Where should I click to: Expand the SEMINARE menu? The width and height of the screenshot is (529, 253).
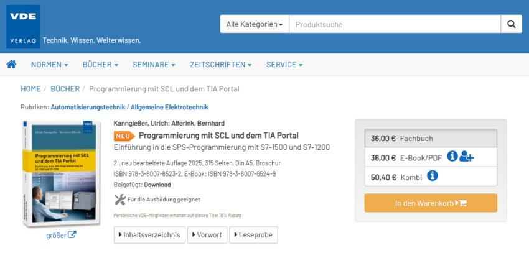pos(154,65)
